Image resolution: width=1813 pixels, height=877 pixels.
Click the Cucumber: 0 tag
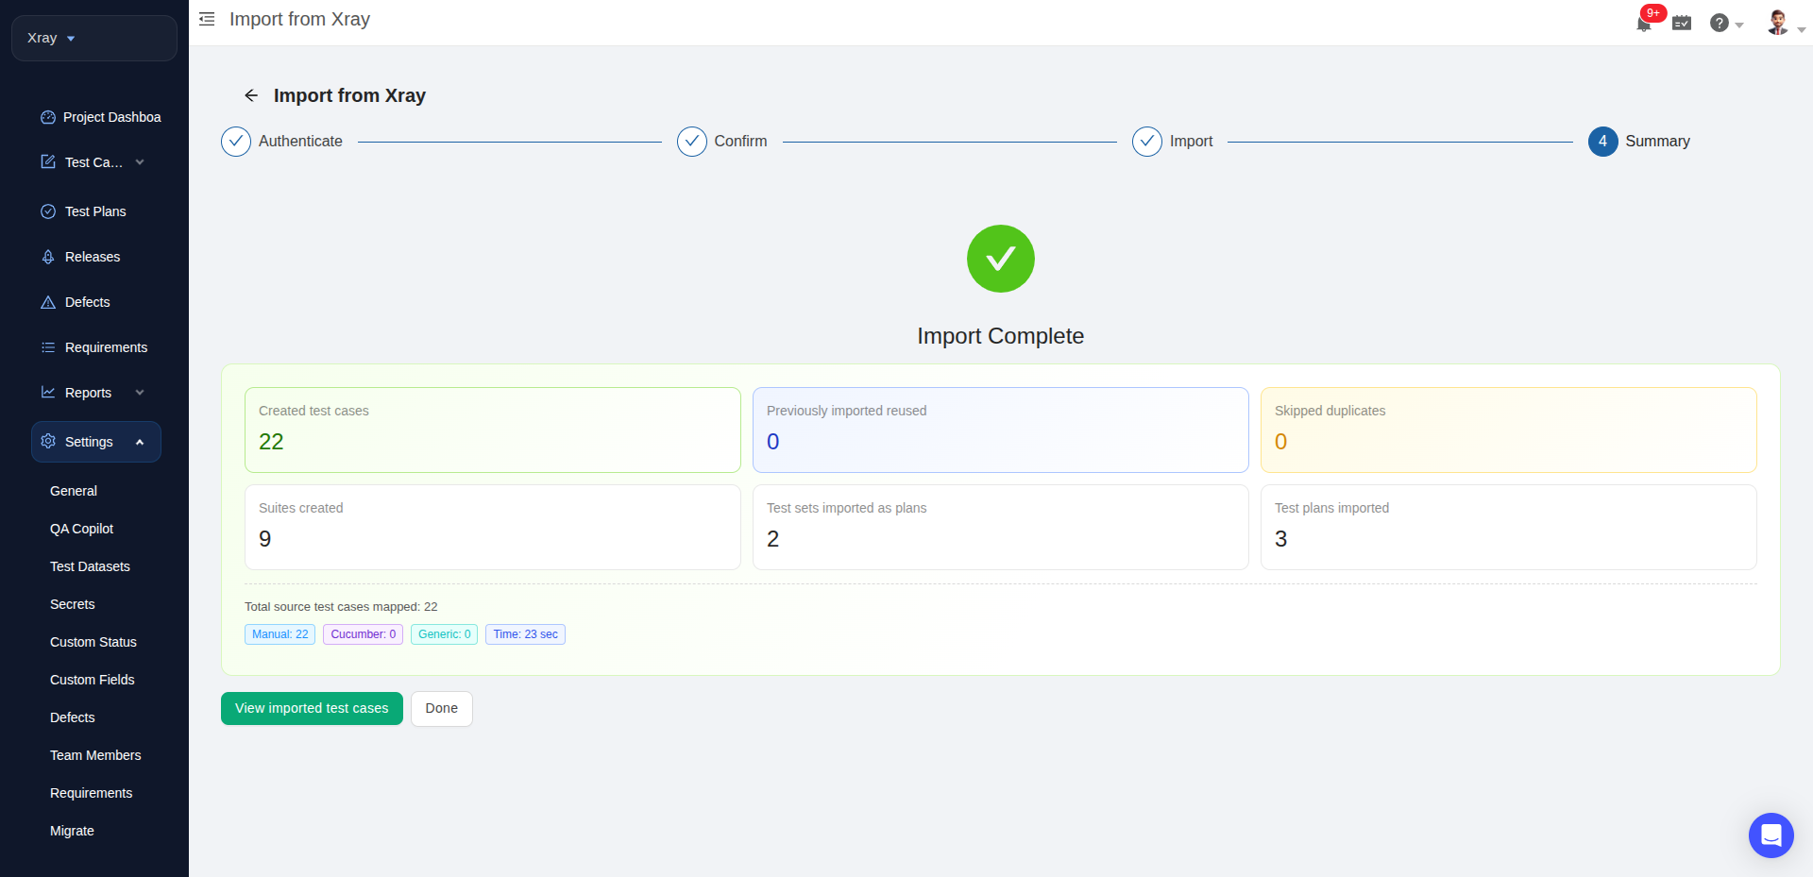point(363,634)
